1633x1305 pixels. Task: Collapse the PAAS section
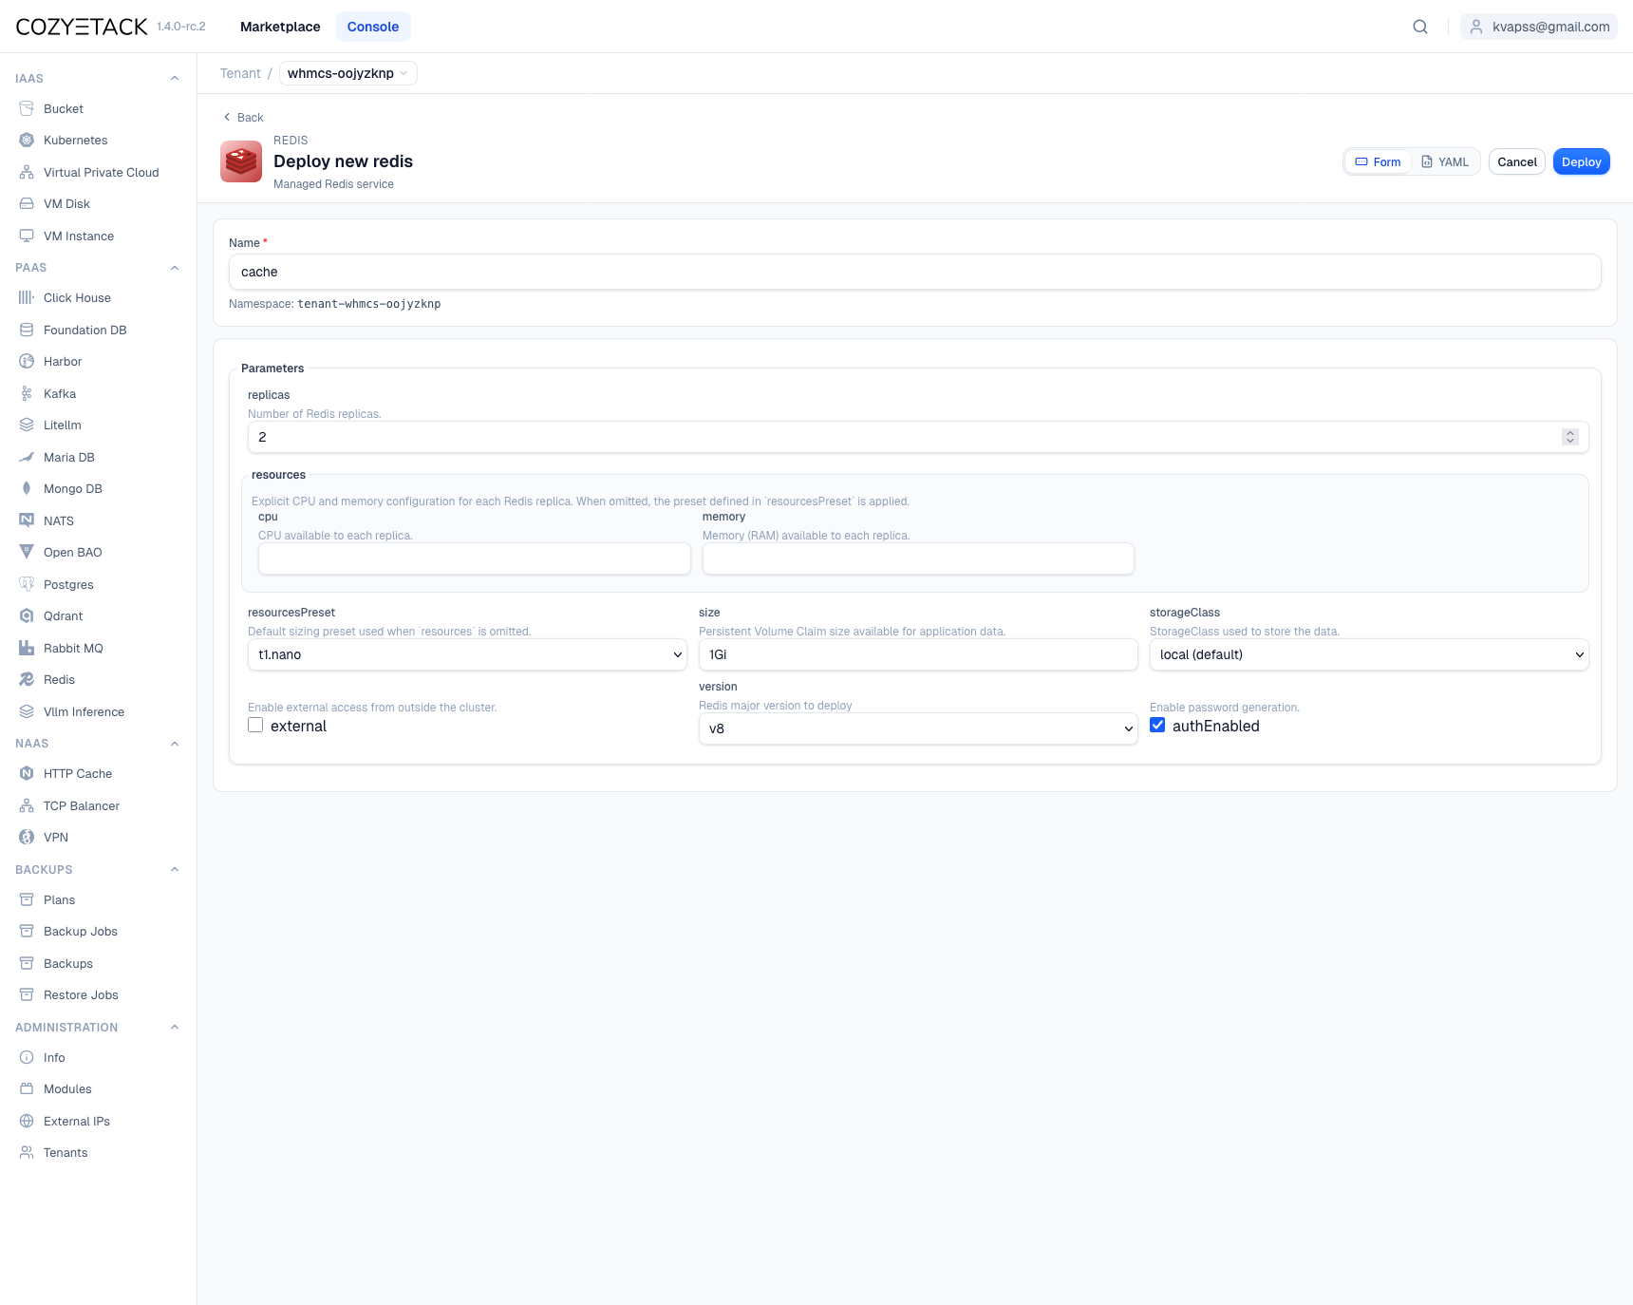(x=175, y=268)
